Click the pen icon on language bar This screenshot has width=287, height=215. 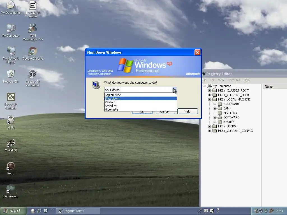pyautogui.click(x=200, y=211)
